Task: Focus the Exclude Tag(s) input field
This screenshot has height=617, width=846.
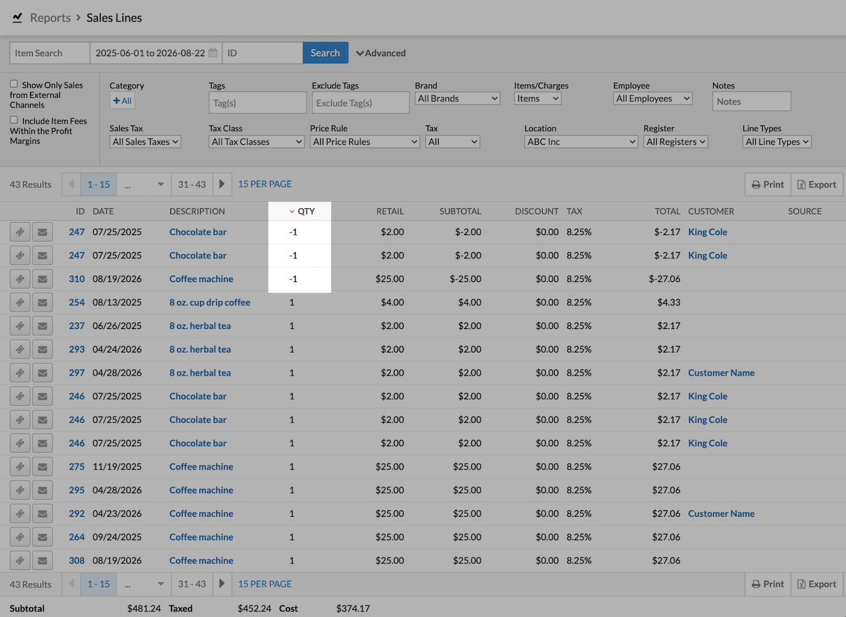Action: pos(361,103)
